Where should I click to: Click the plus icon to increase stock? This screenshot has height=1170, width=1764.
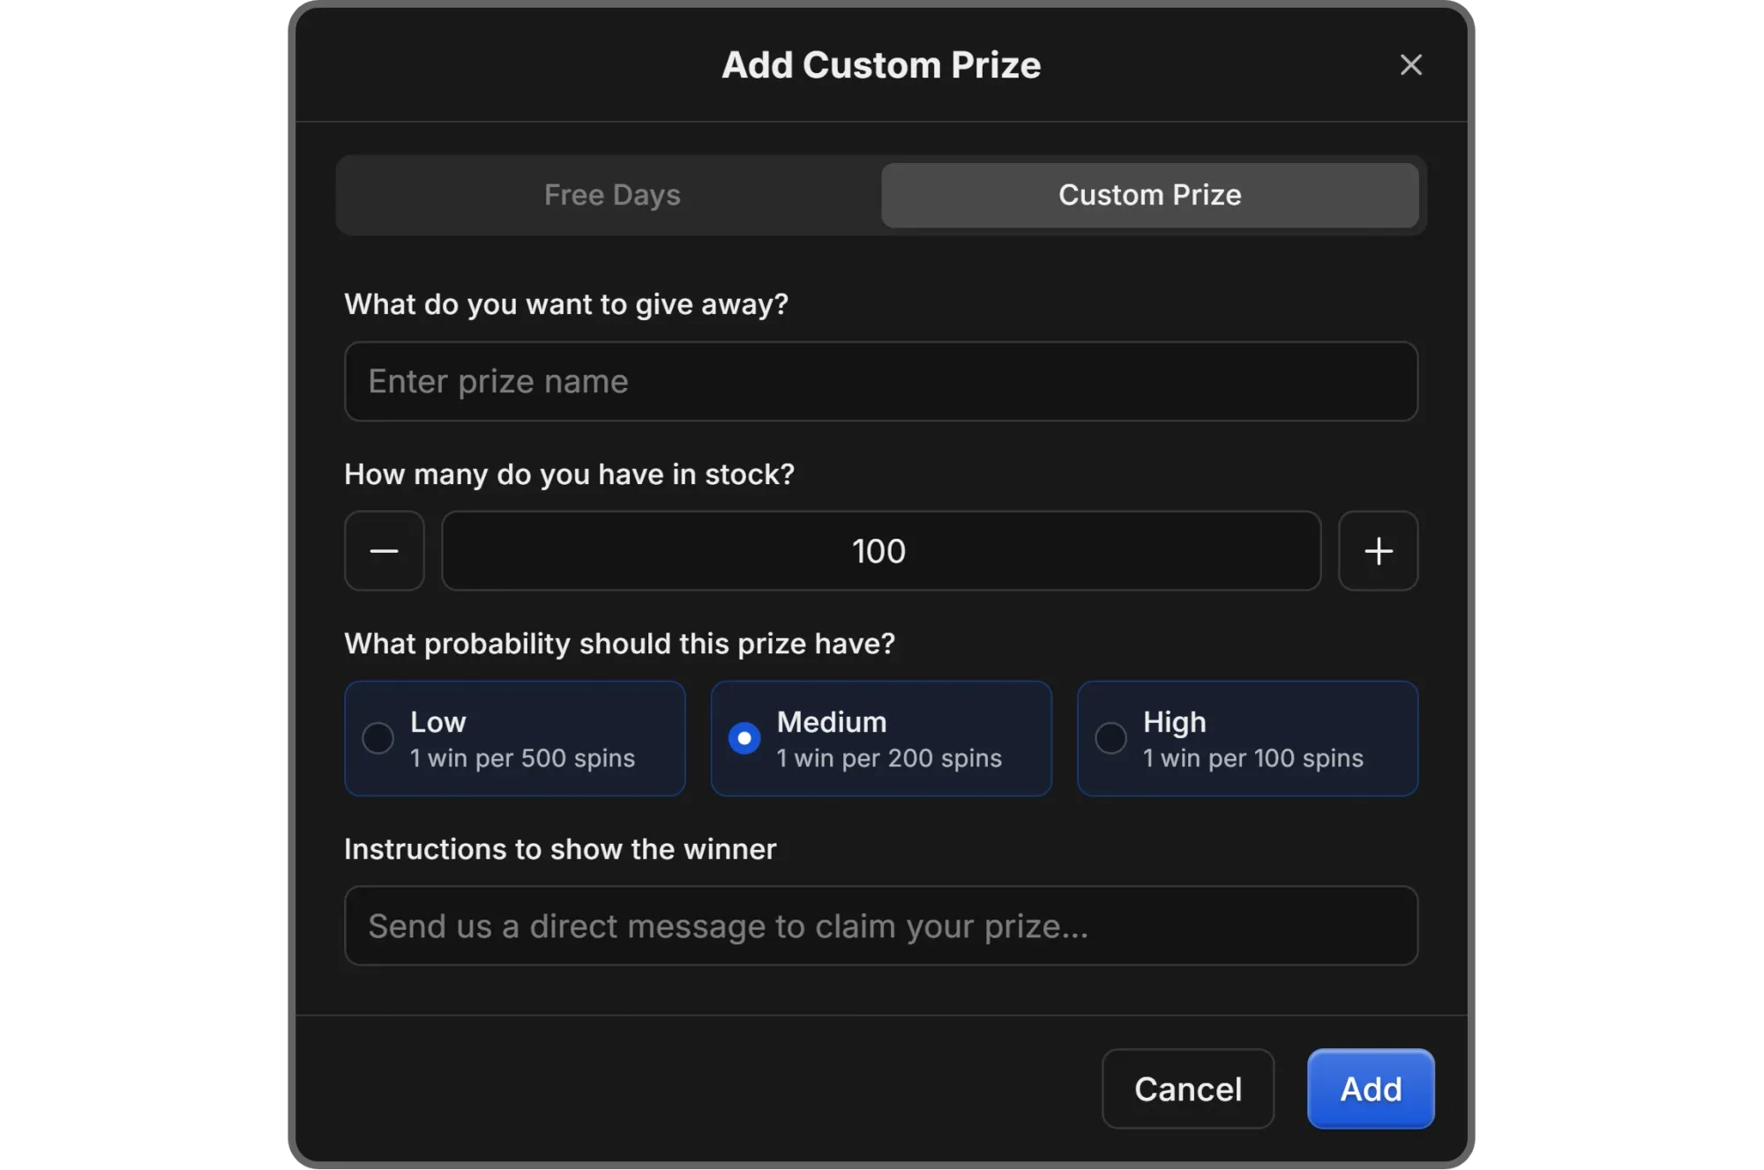point(1379,551)
